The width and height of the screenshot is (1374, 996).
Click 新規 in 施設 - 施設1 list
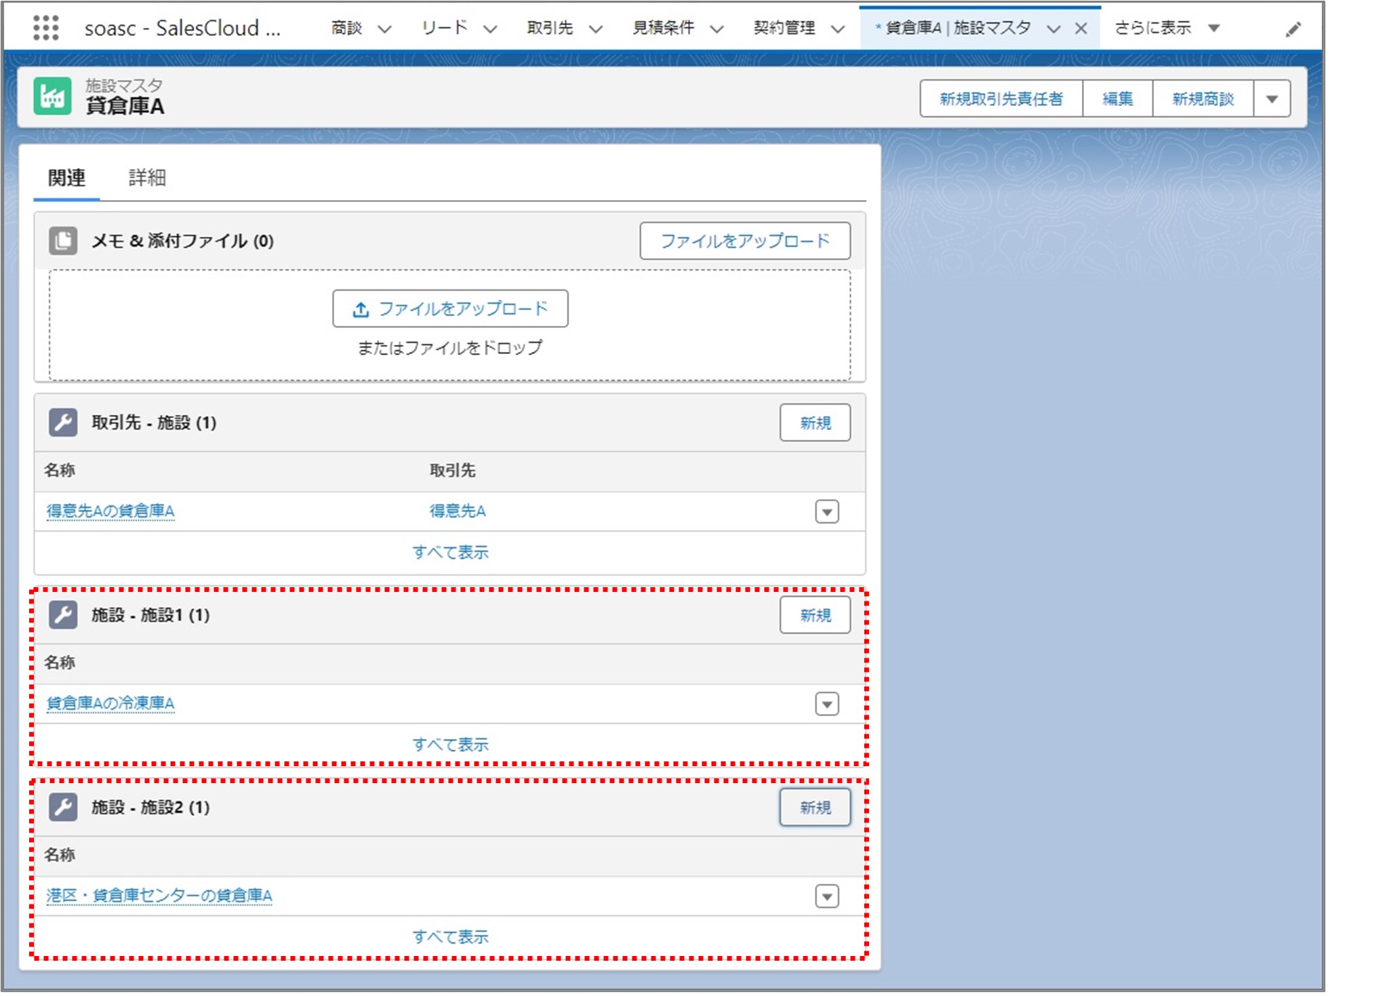(x=815, y=615)
